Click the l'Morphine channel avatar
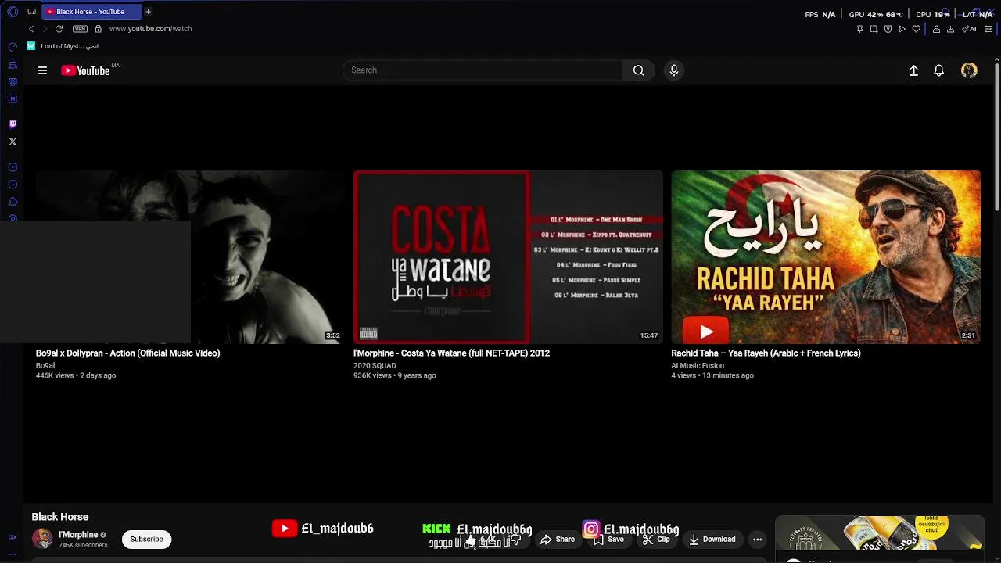This screenshot has width=1001, height=563. [42, 539]
